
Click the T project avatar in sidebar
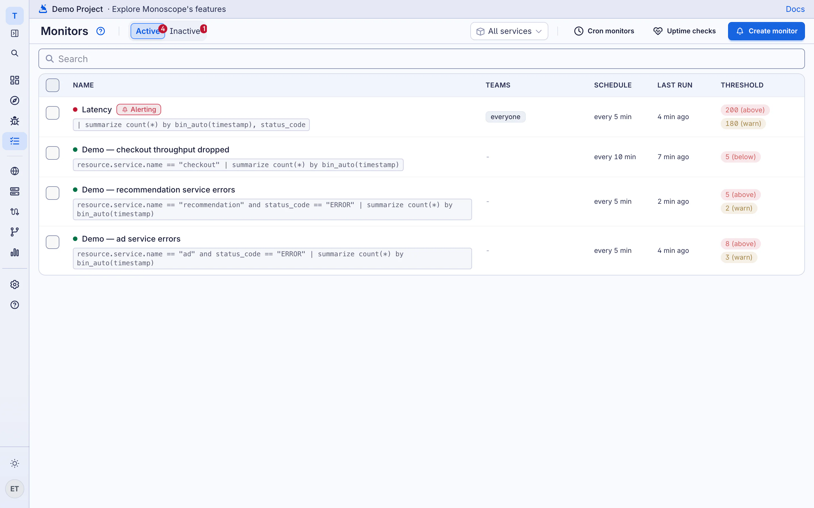pos(14,16)
